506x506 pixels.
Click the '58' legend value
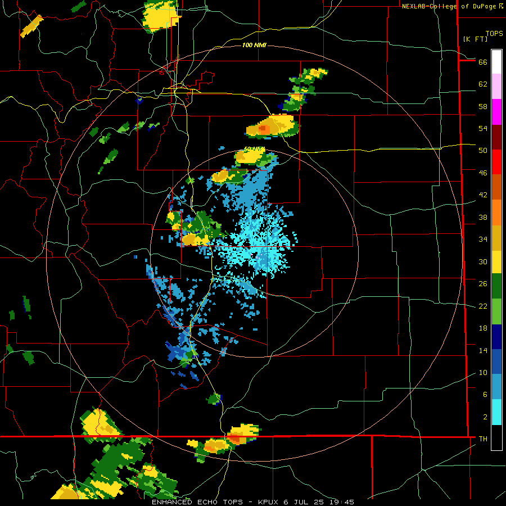click(x=483, y=106)
